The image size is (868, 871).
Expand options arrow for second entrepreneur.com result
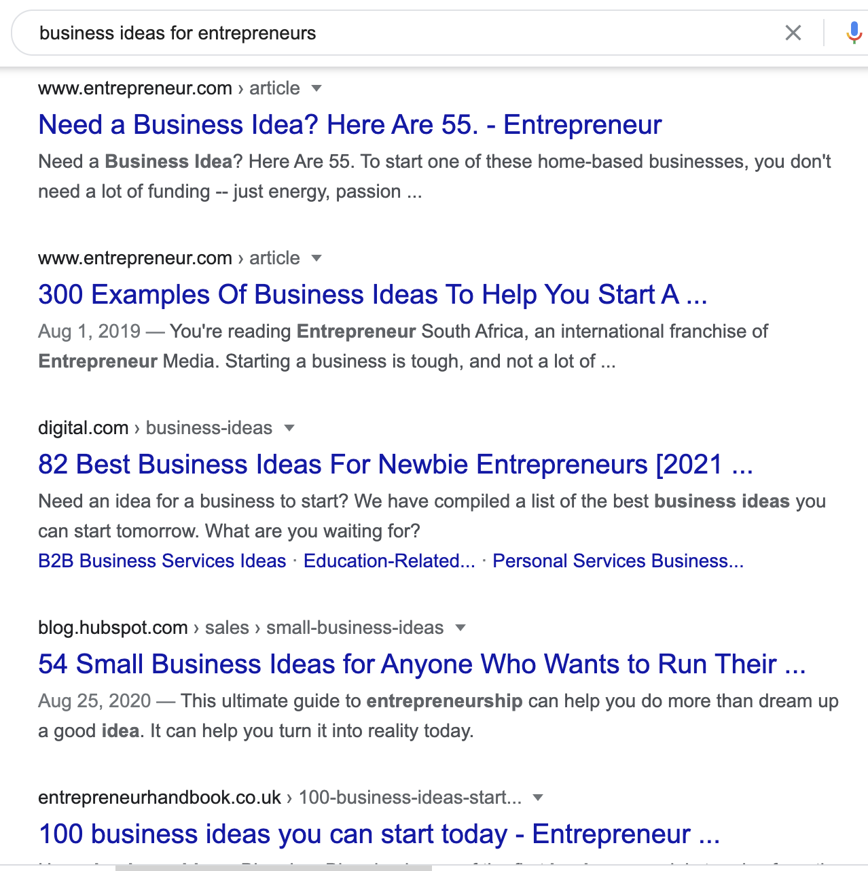point(316,258)
